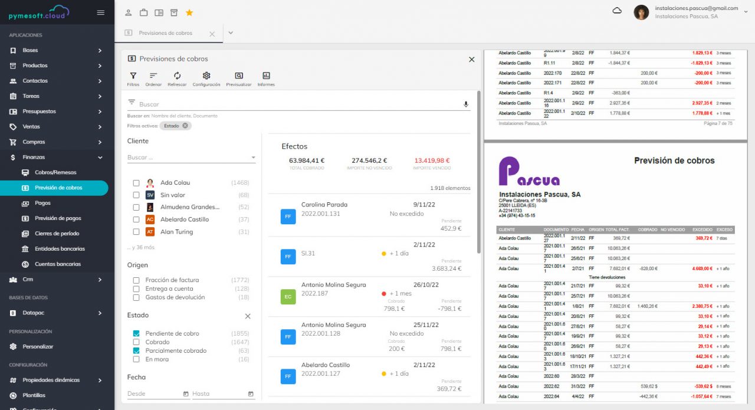Image resolution: width=755 pixels, height=410 pixels.
Task: Expand the Cliente search dropdown arrow
Action: pos(254,158)
